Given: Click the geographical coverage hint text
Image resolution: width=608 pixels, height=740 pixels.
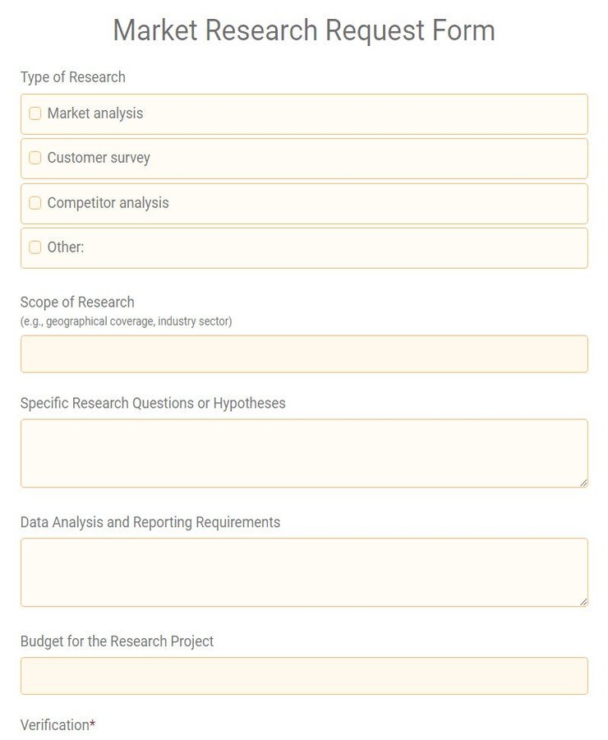Looking at the screenshot, I should click(127, 321).
